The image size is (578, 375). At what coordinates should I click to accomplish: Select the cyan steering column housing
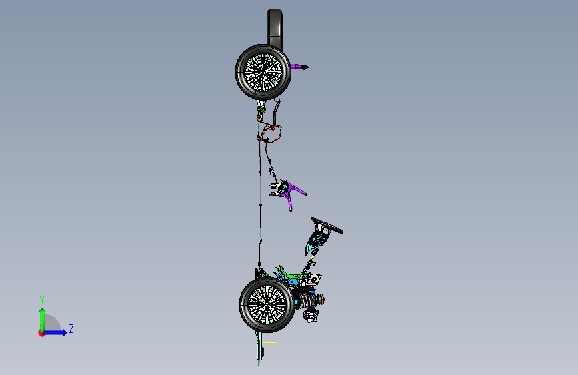pyautogui.click(x=317, y=240)
